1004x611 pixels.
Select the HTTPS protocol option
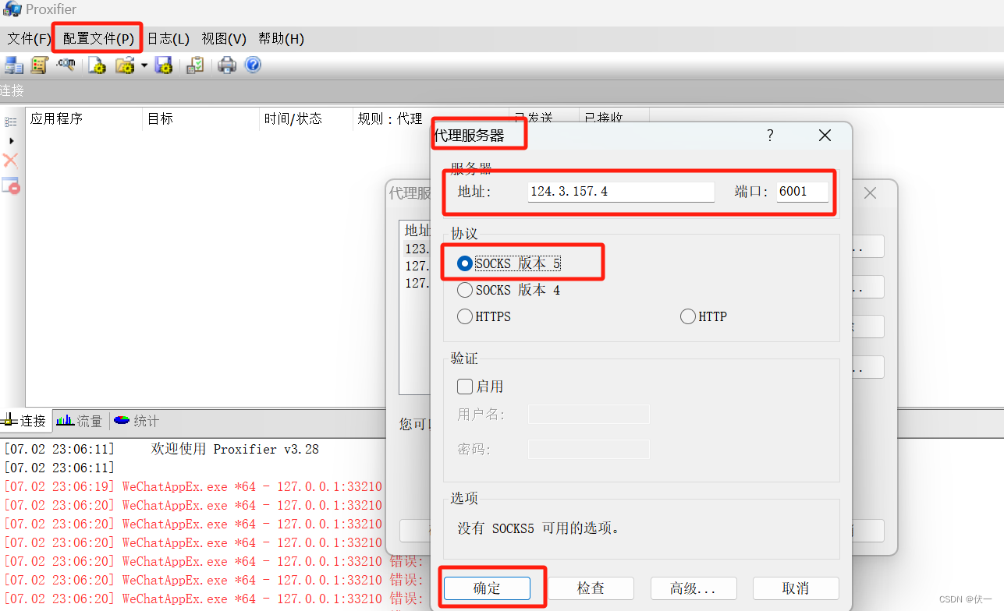pyautogui.click(x=484, y=316)
